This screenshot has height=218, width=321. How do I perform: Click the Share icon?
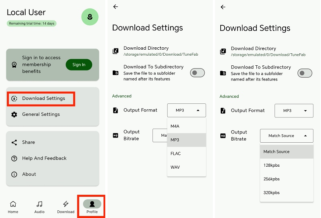[x=14, y=142]
